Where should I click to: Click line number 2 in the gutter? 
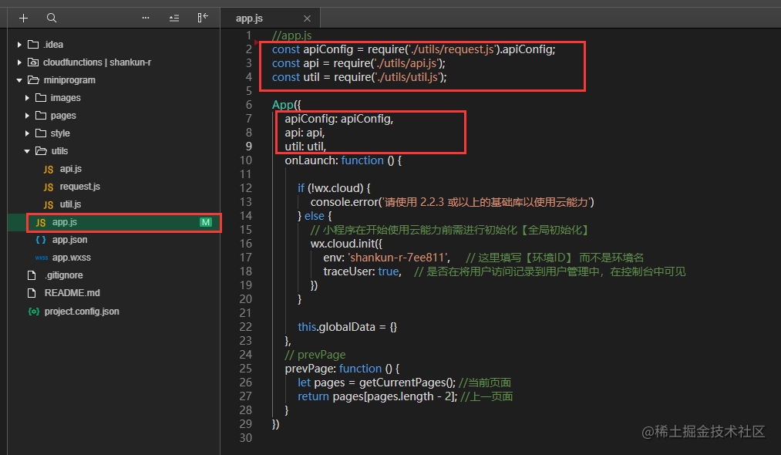248,49
